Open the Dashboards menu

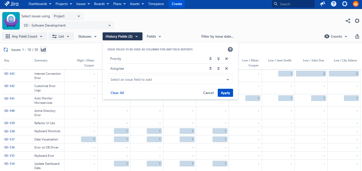click(40, 4)
